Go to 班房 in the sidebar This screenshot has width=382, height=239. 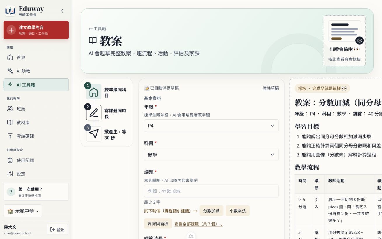point(36,109)
